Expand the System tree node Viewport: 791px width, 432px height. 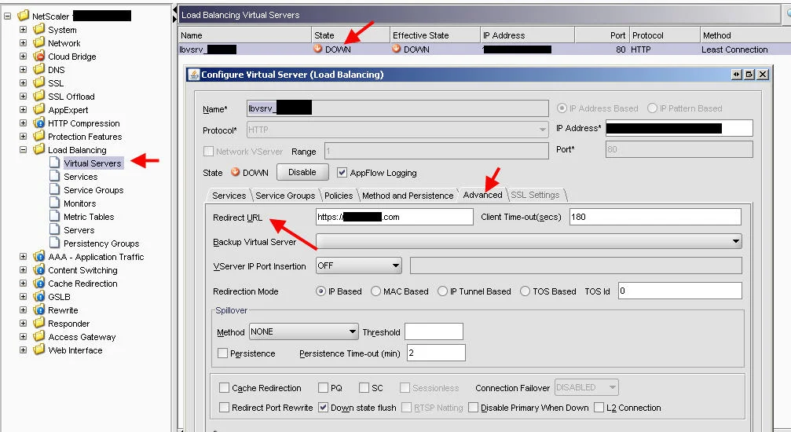pyautogui.click(x=23, y=29)
